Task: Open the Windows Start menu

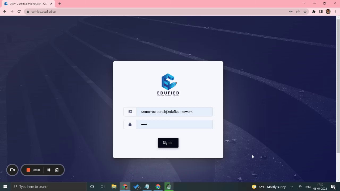Action: coord(5,187)
